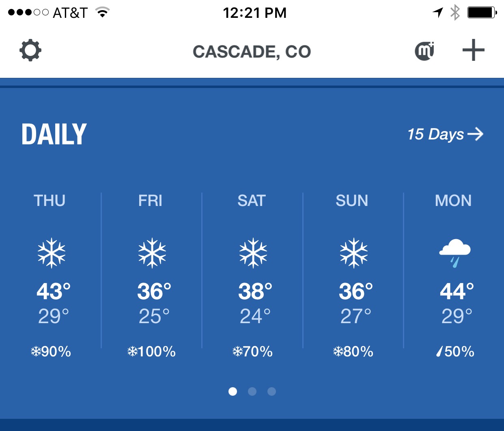
Task: Tap Friday's snowflake weather icon
Action: (152, 253)
